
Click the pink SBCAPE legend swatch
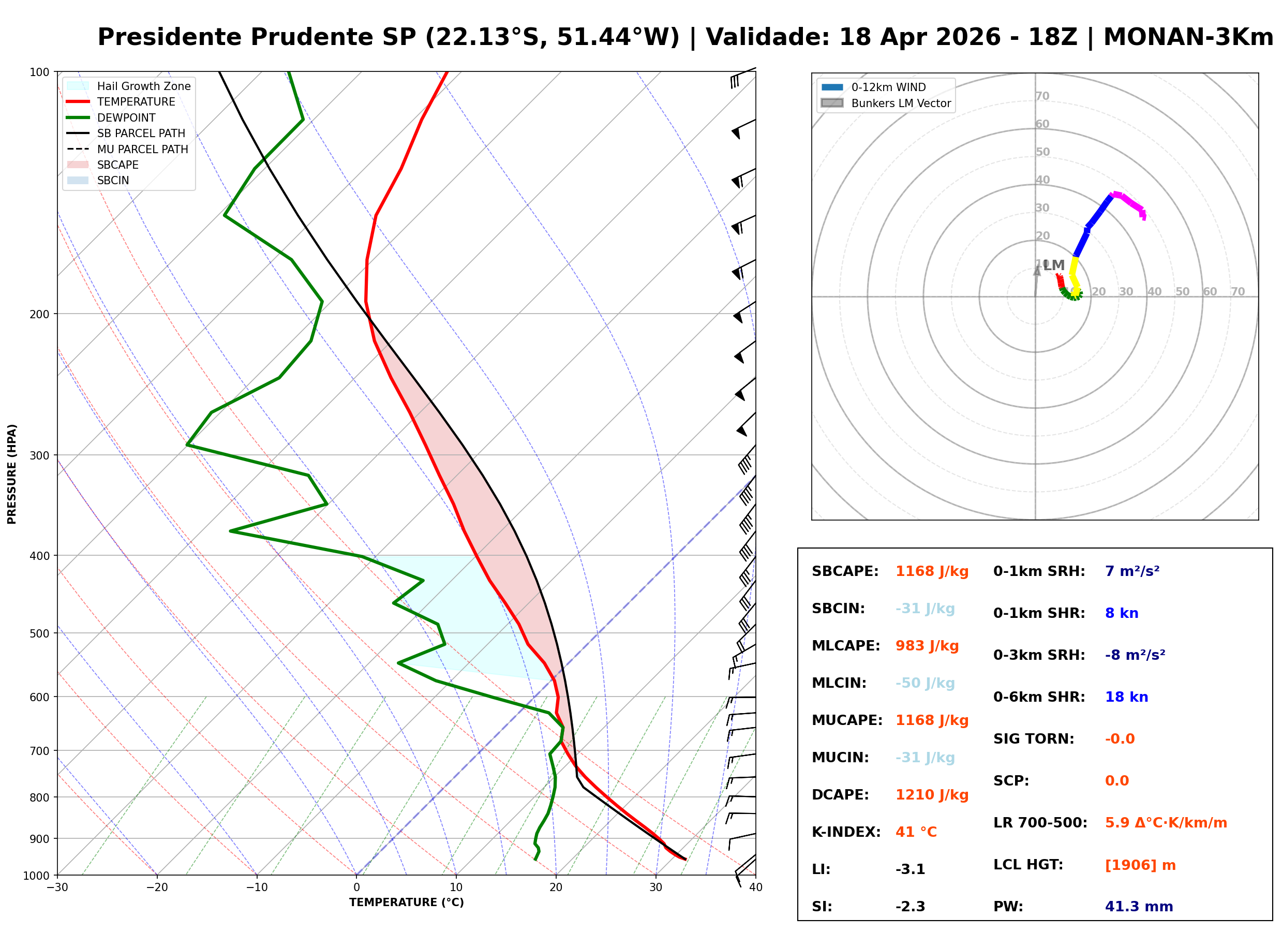pos(78,165)
